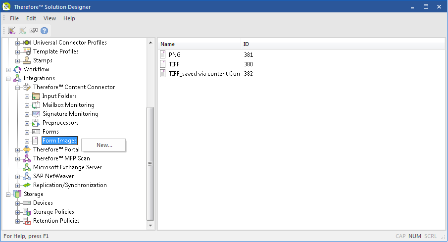Click the Workflow cycle icon

pos(17,69)
